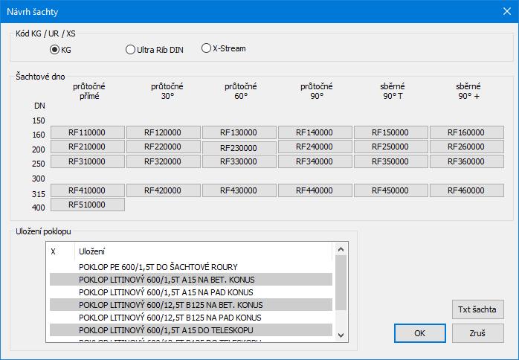Select POKLOP LITINOVÝ 600/1,5T A15 NA PAD KONUS

191,292
